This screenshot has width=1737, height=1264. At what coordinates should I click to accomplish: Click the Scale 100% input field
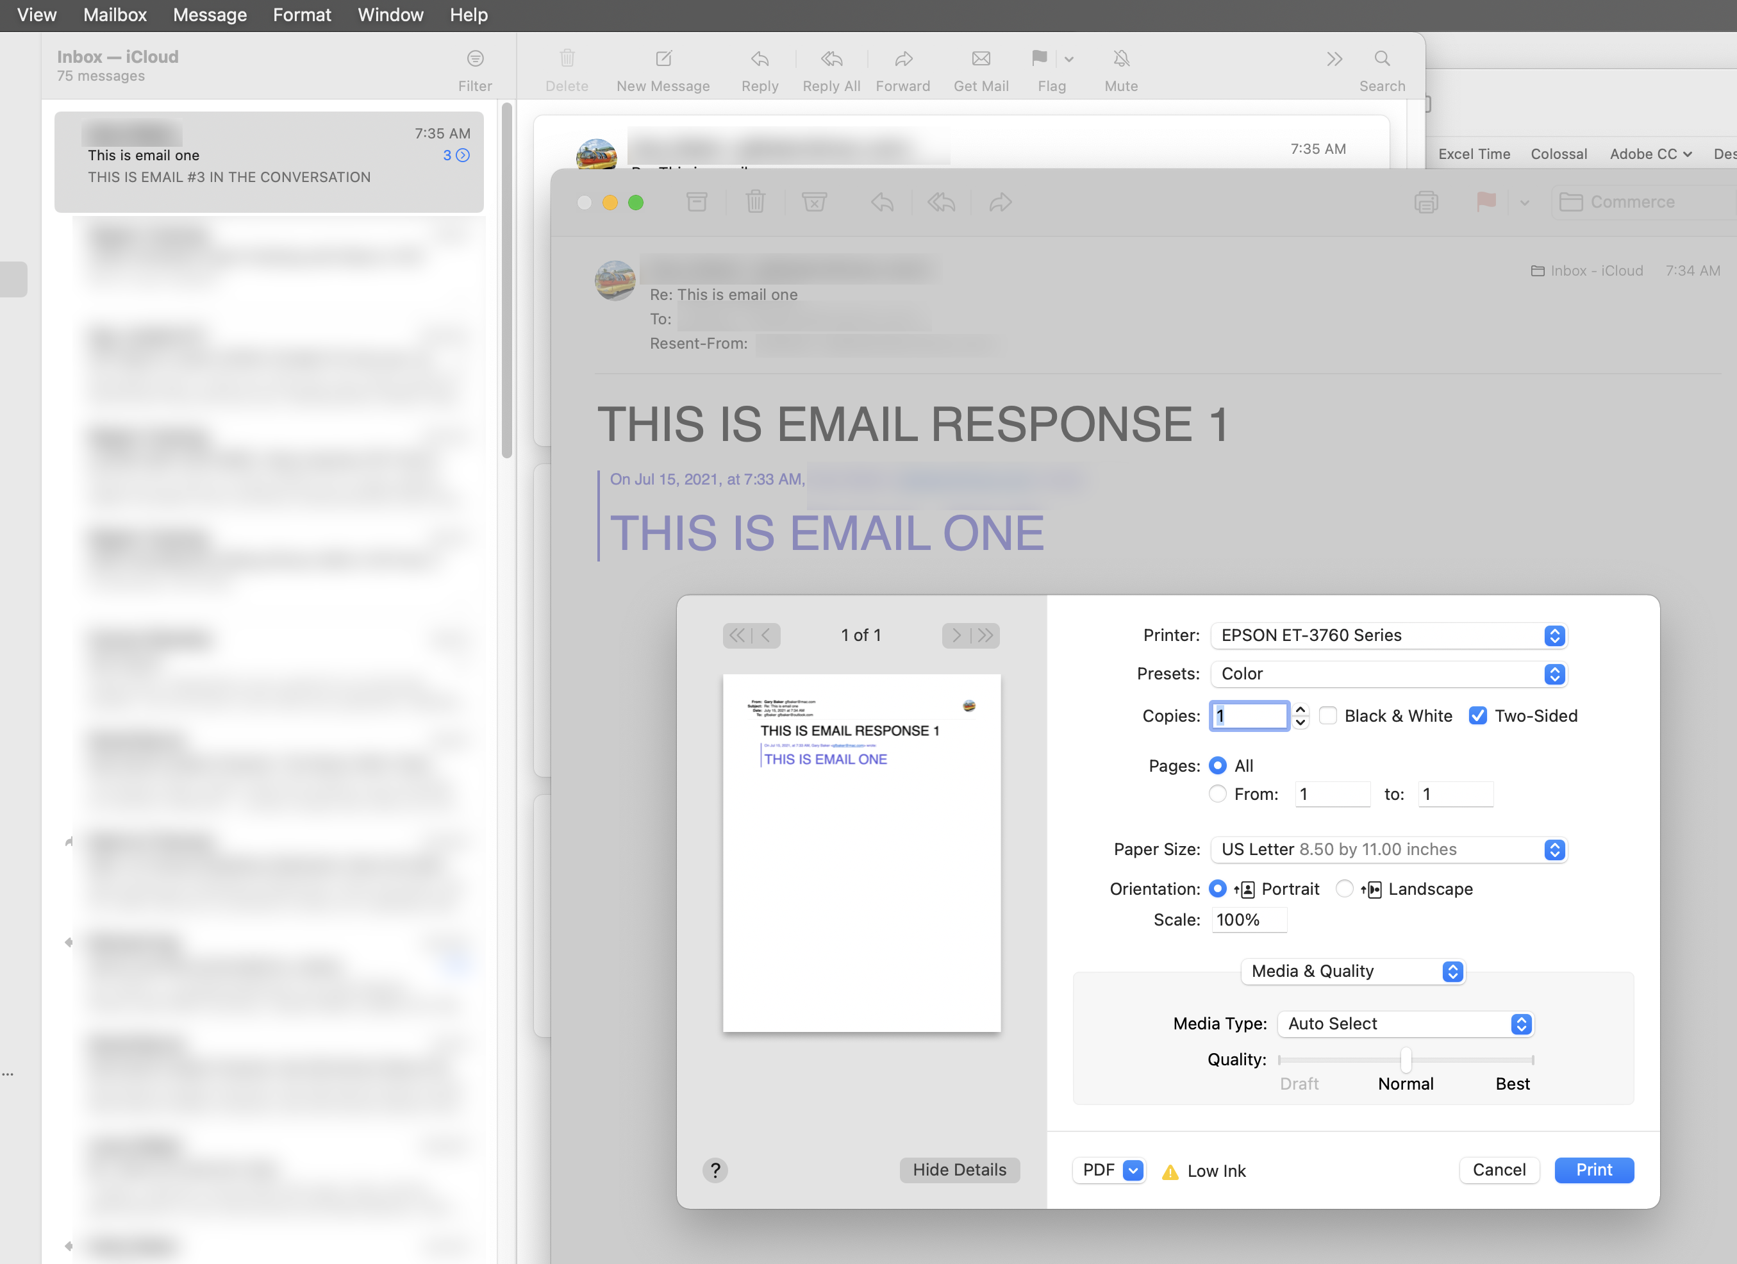[1249, 919]
